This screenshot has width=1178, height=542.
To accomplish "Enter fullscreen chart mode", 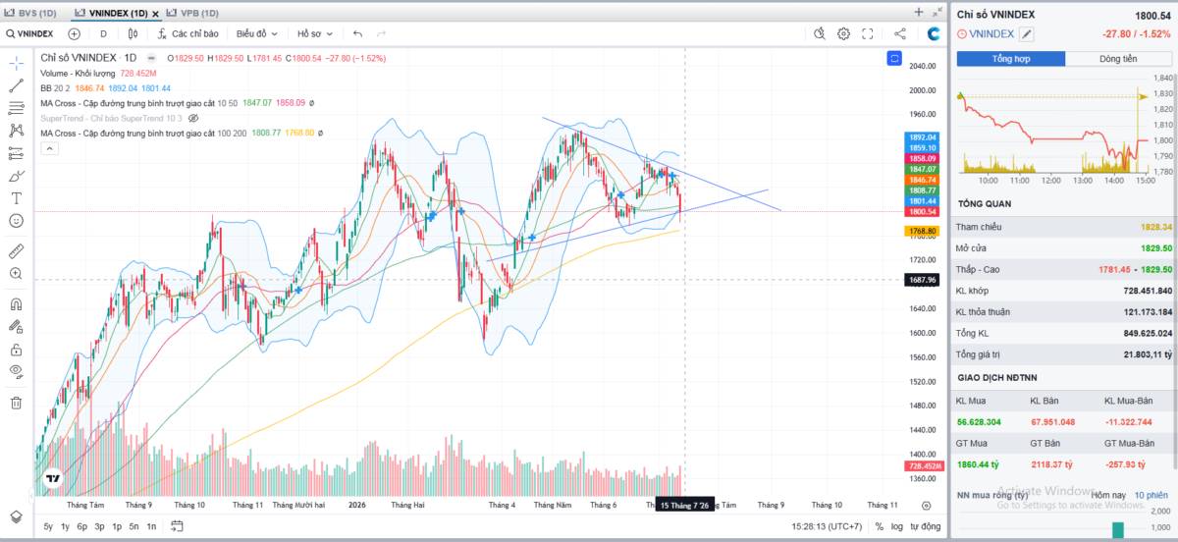I will pos(868,33).
